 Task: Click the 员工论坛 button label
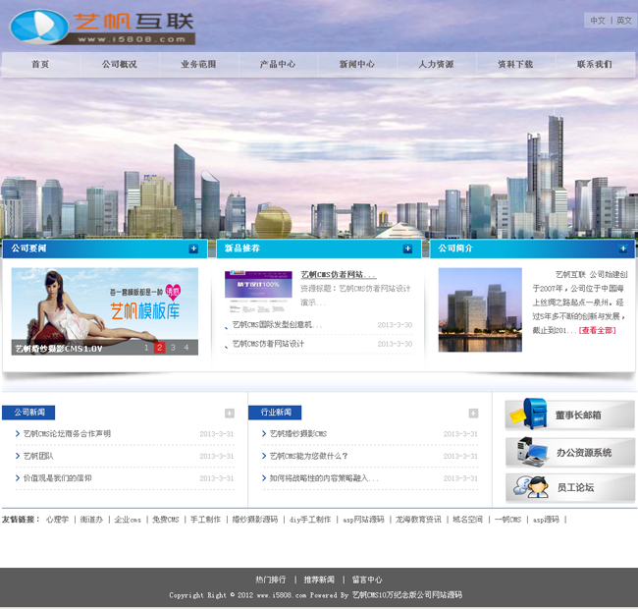point(575,487)
